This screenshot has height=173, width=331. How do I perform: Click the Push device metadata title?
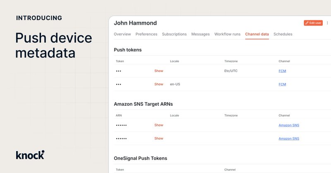point(54,45)
